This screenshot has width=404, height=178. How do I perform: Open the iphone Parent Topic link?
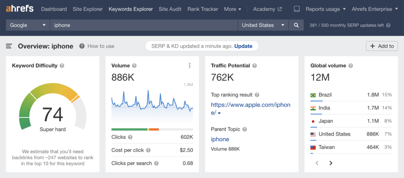point(220,139)
